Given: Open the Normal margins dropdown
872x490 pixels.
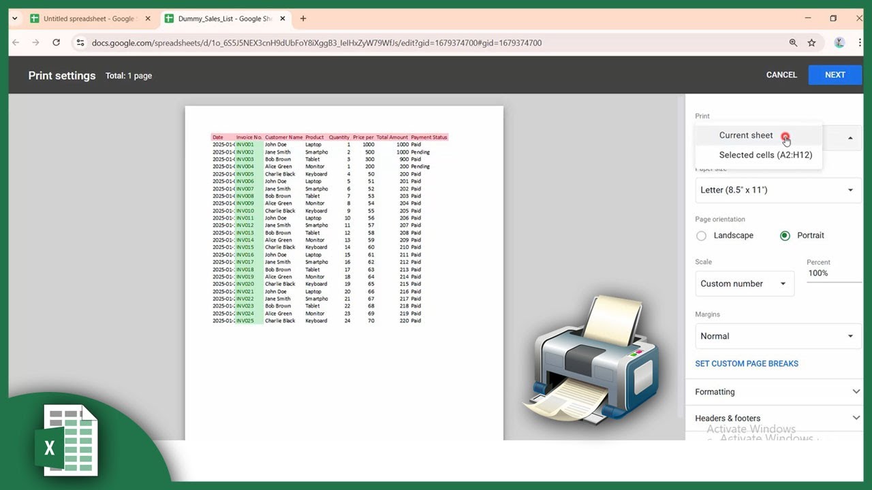Looking at the screenshot, I should tap(778, 336).
